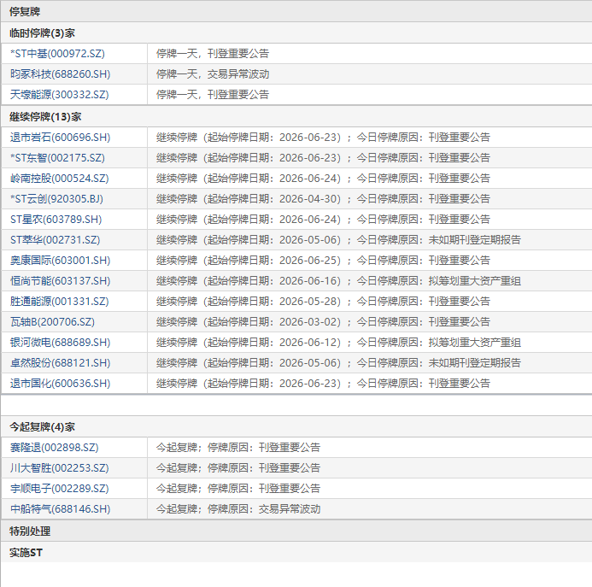Open the 川大智胜(002253.SZ) stock link

pos(59,468)
